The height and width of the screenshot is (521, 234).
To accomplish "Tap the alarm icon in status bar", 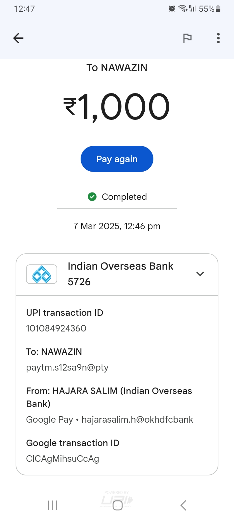I will (x=172, y=9).
